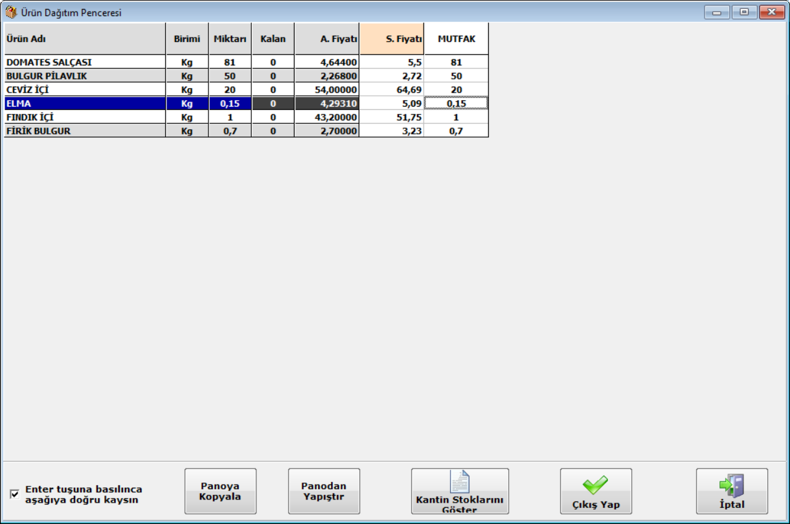This screenshot has height=524, width=790.
Task: Click the document icon for Kantin Stokları
Action: (x=460, y=482)
